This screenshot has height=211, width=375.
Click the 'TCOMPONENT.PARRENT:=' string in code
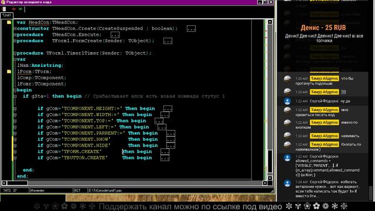pos(93,133)
